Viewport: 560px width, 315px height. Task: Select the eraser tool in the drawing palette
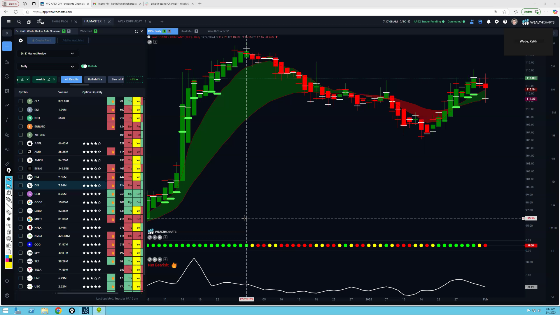[x=9, y=212]
